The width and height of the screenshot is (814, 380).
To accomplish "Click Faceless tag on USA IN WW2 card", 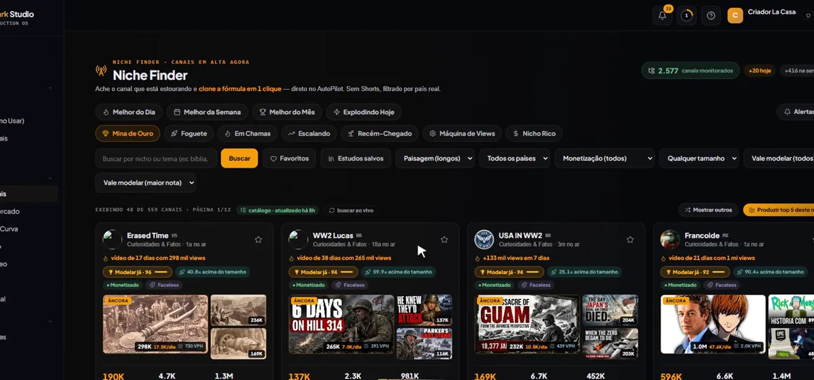I will pos(536,285).
